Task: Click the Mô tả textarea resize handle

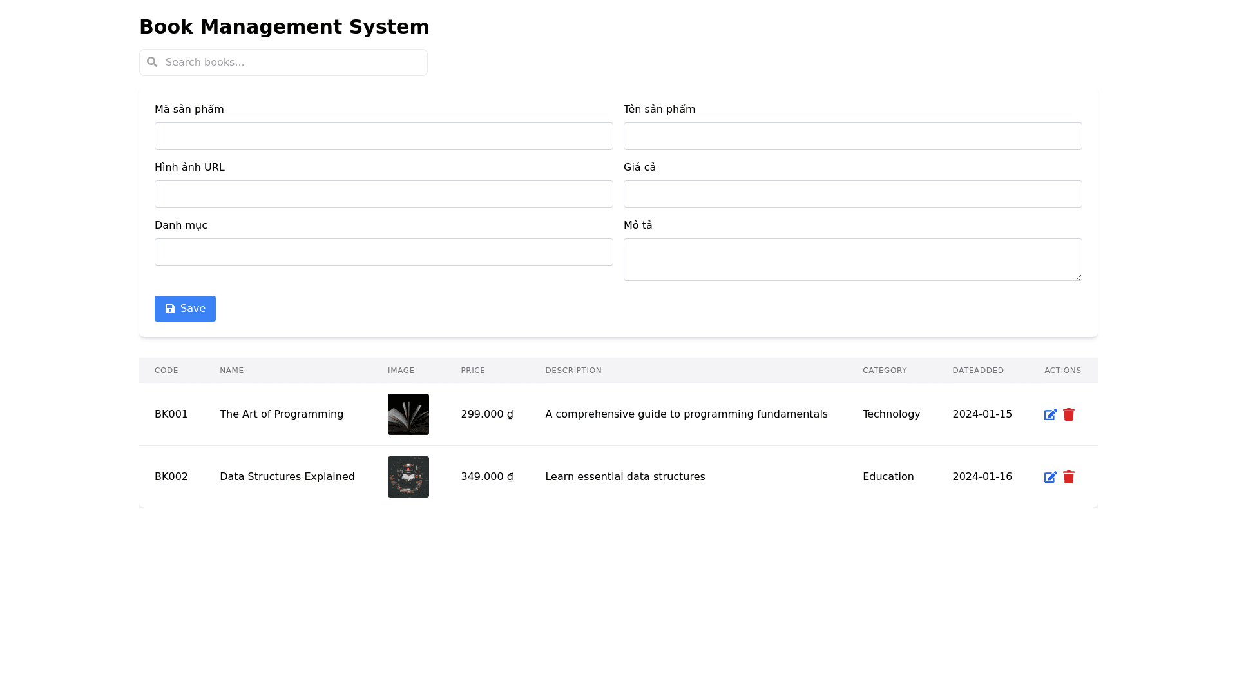Action: click(x=1079, y=277)
